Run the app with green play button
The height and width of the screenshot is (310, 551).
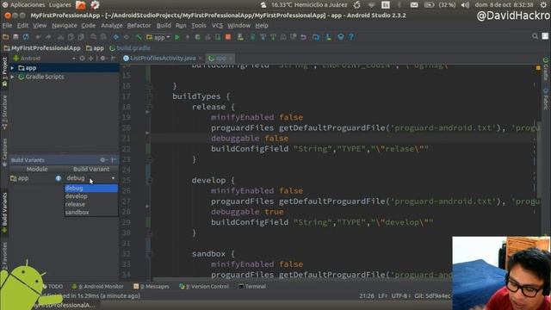pyautogui.click(x=177, y=37)
